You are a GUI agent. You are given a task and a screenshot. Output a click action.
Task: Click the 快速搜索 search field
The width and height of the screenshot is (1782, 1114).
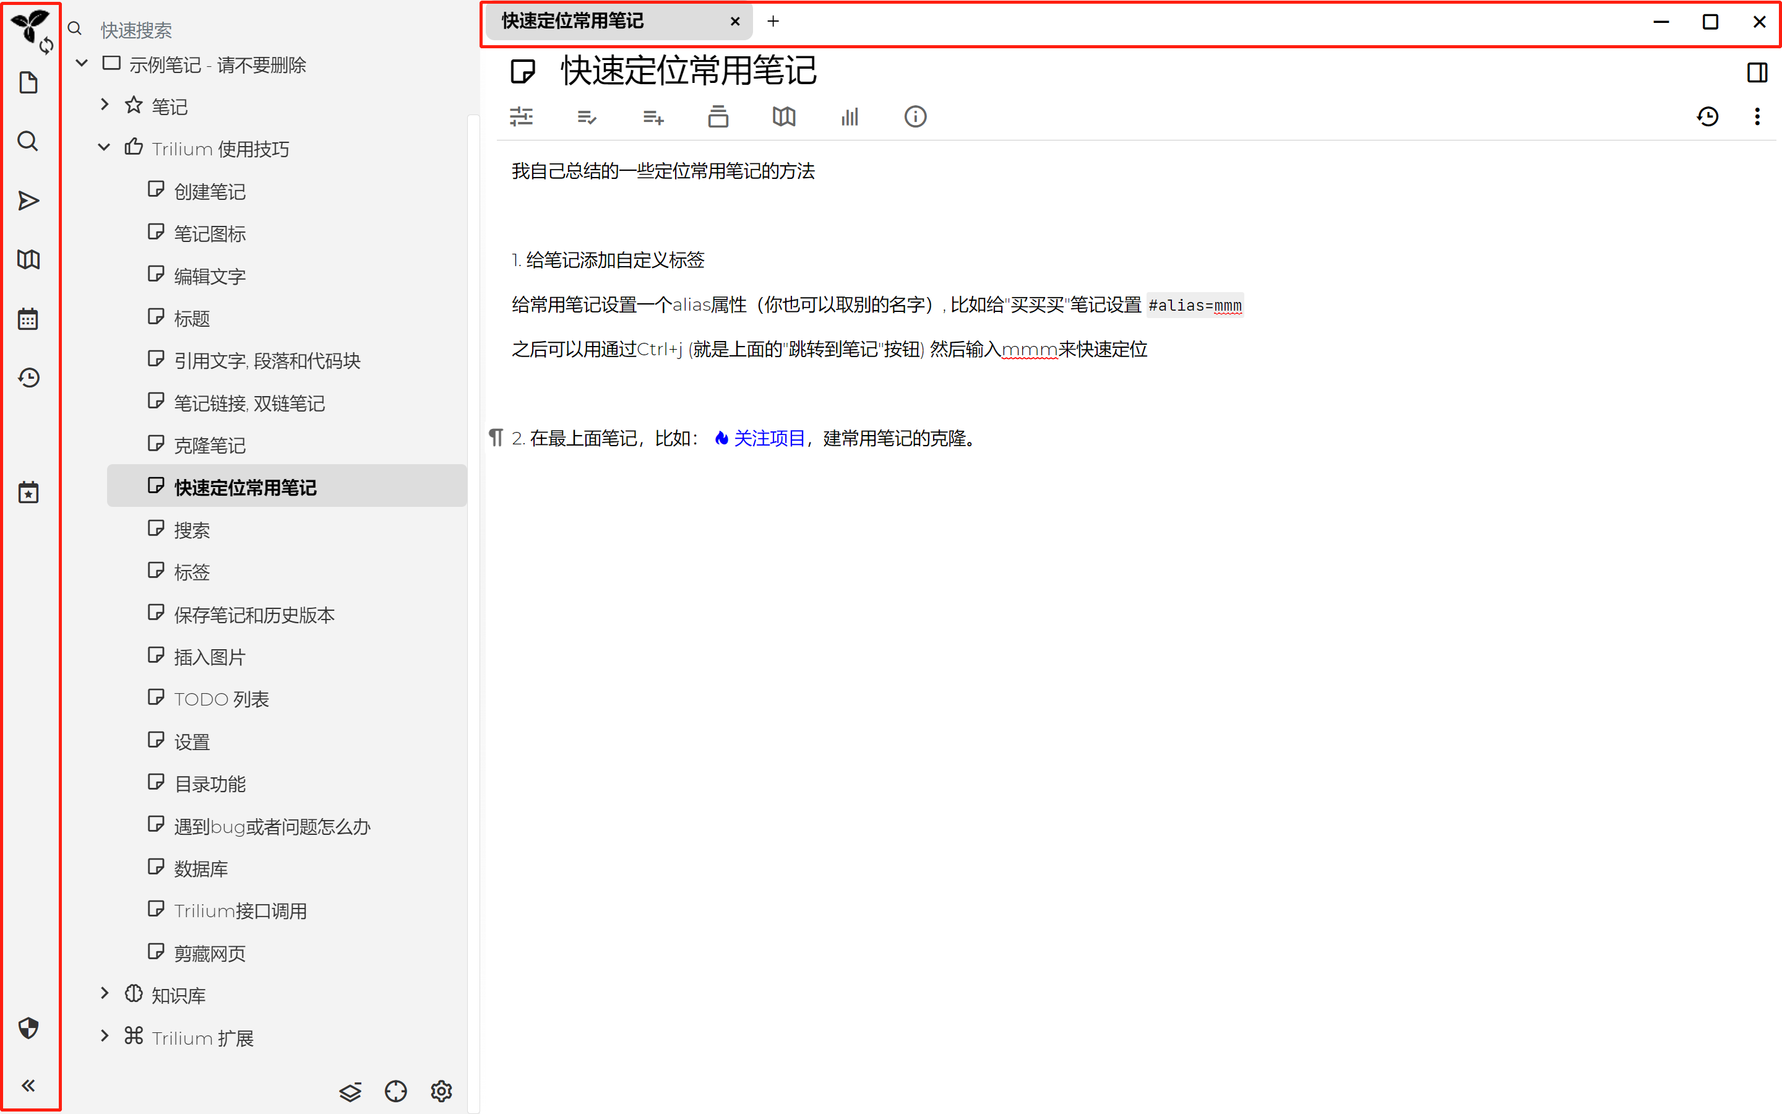click(x=184, y=30)
